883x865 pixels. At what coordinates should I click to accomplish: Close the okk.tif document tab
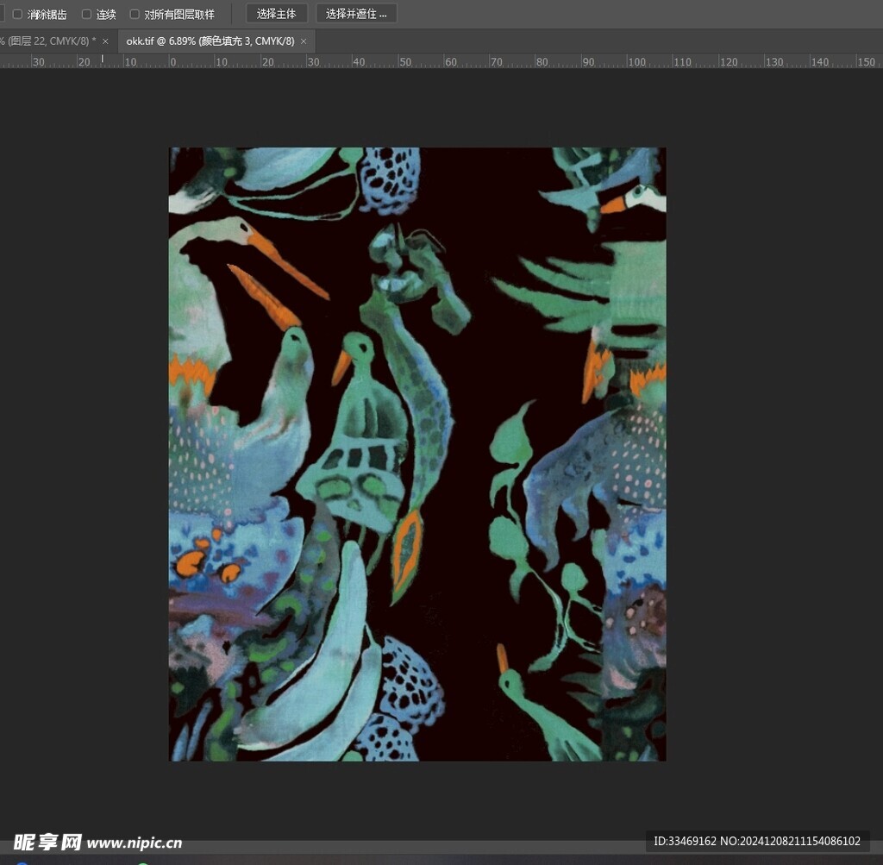tap(304, 41)
